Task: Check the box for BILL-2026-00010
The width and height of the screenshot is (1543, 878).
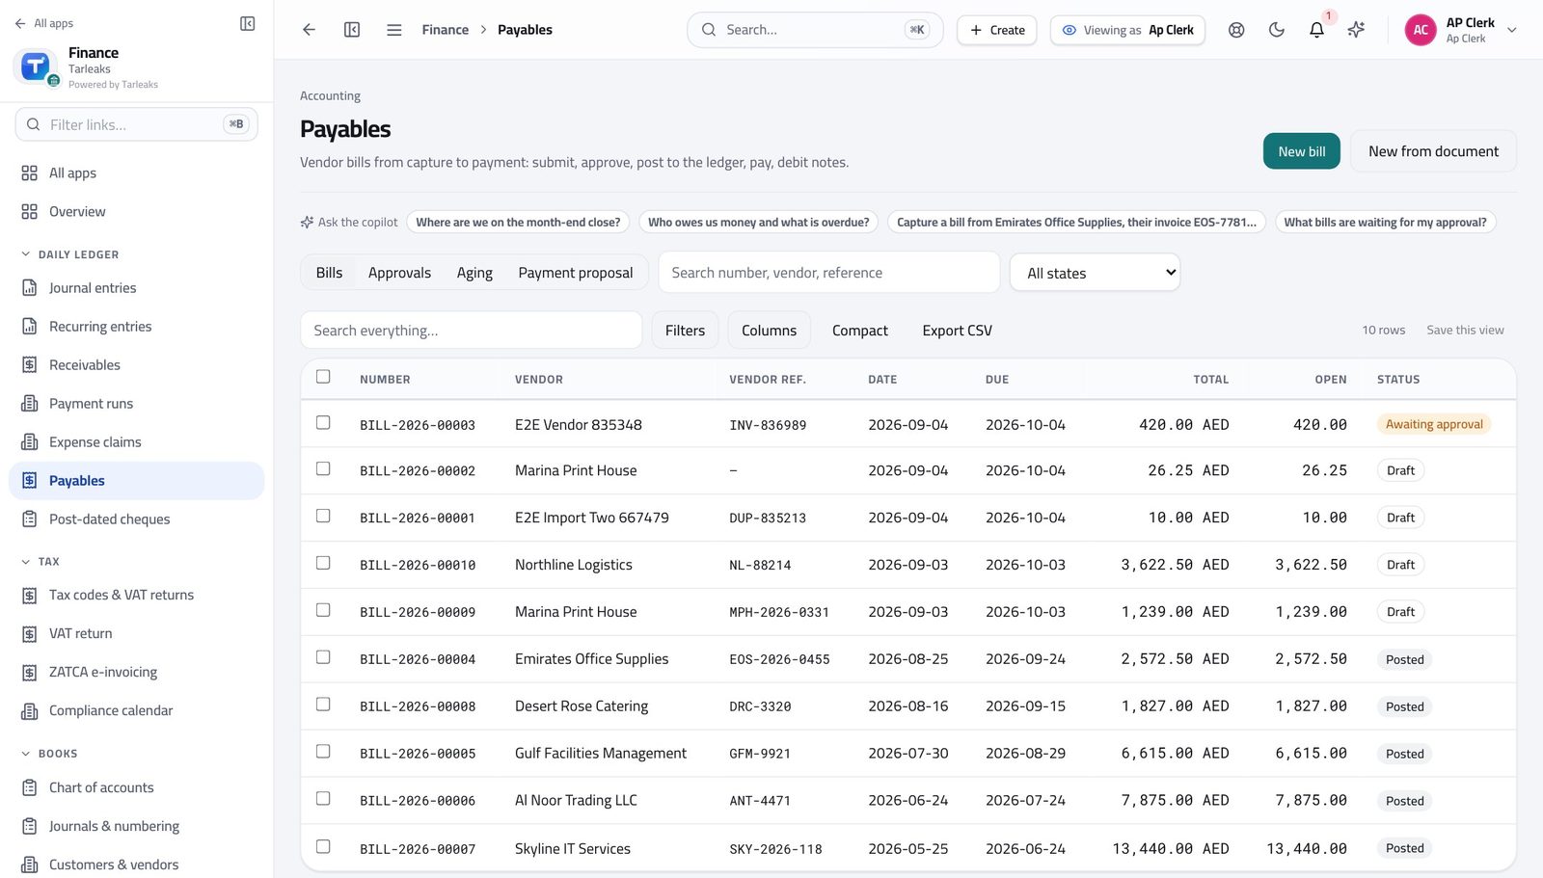Action: point(323,563)
